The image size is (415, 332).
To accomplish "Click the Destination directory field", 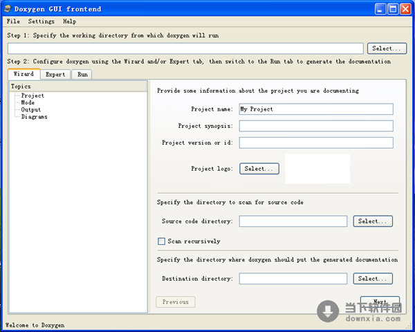I will coord(293,279).
